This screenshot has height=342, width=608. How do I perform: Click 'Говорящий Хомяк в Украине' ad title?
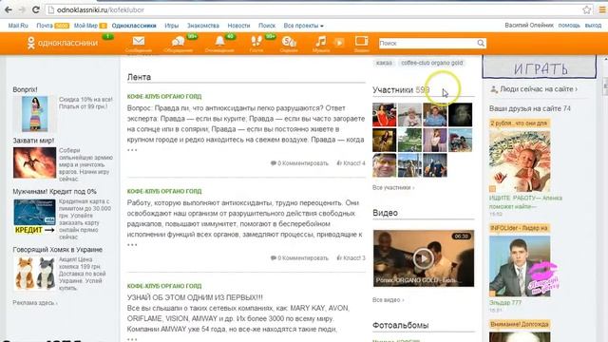57,250
